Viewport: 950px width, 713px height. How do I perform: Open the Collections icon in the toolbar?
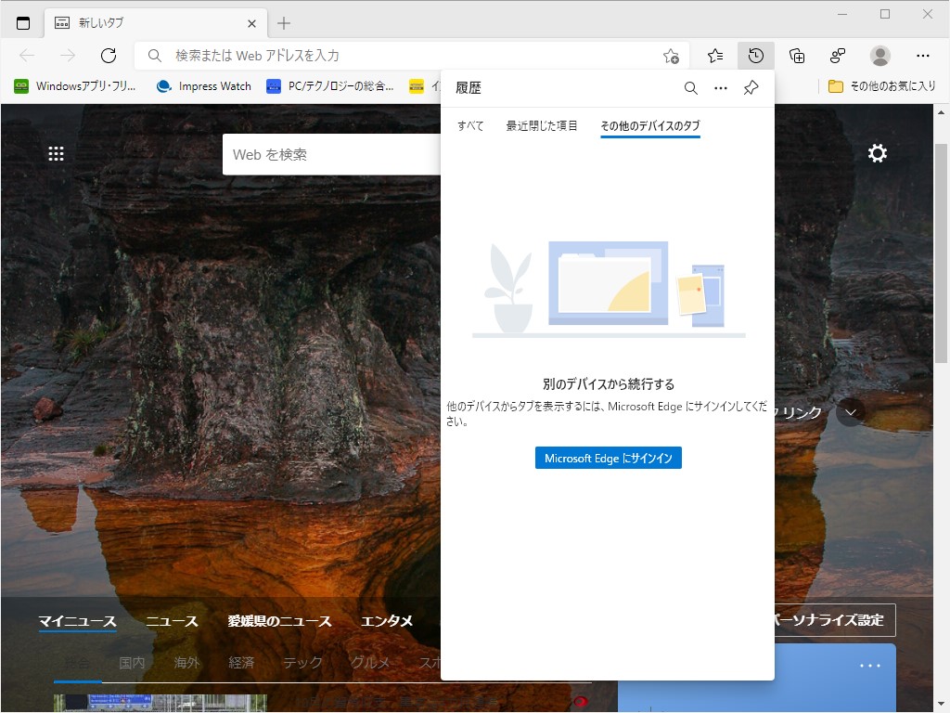click(x=796, y=56)
